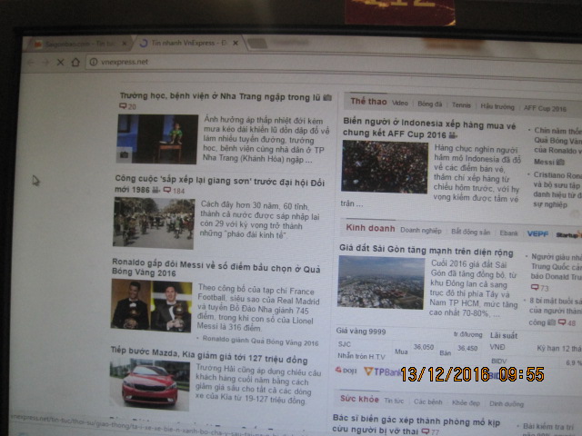Image resolution: width=582 pixels, height=436 pixels.
Task: Select Doanh nghiệp under Kinh doanh
Action: (421, 230)
